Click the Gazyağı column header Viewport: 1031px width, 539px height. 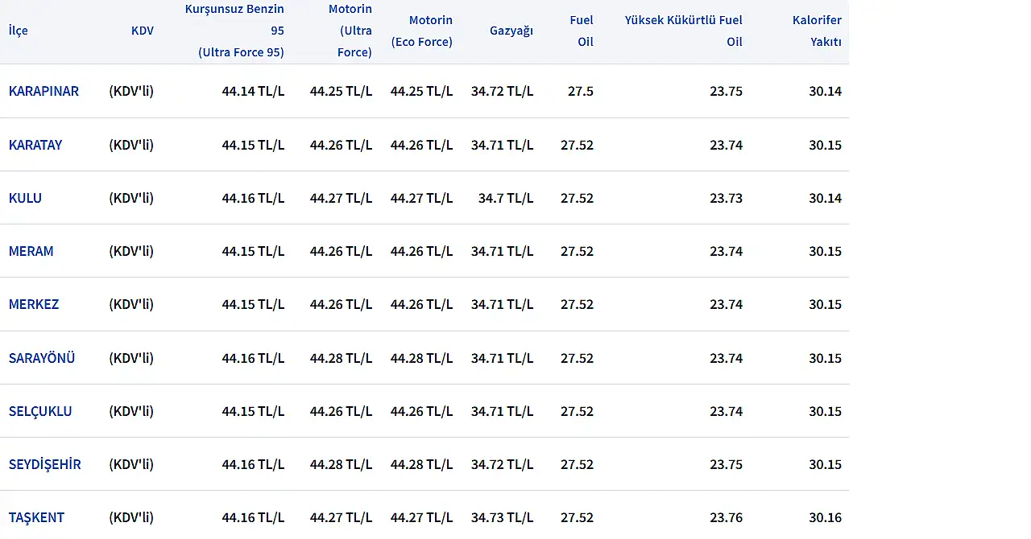[x=511, y=31]
